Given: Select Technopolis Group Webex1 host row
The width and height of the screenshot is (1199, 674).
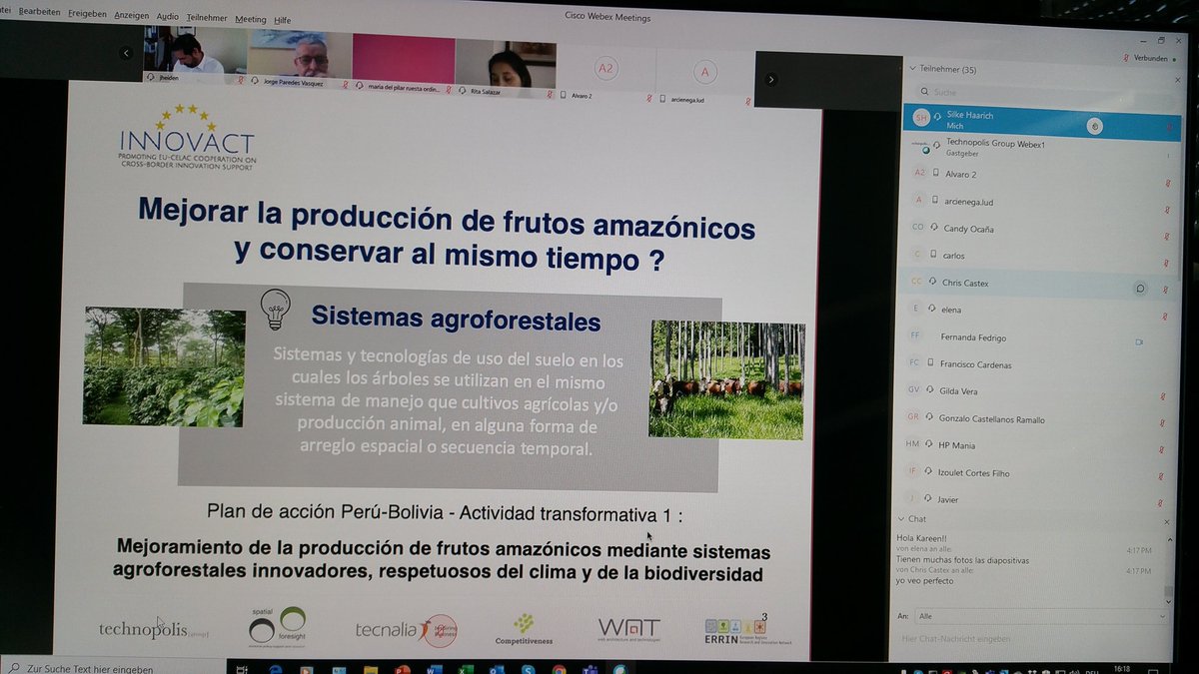Looking at the screenshot, I should click(x=1042, y=148).
